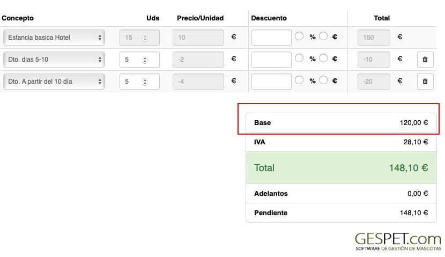Click the discount field for Estancia basica Hotel
Viewport: 445px width, 257px height.
(271, 38)
